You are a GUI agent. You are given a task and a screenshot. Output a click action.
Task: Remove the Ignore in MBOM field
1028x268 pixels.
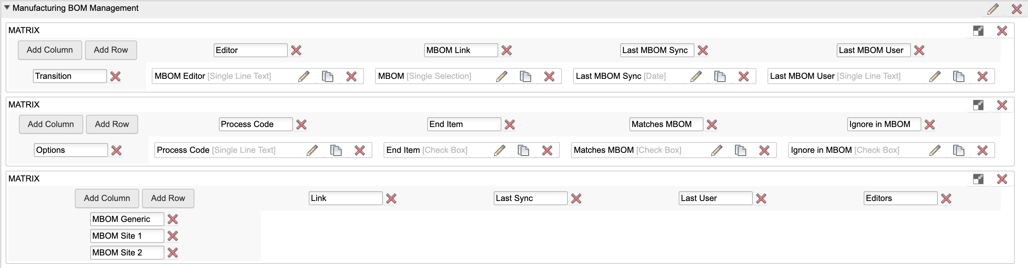982,150
